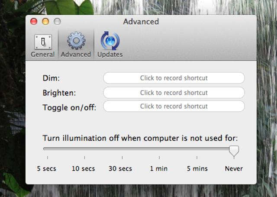This screenshot has height=197, width=277.
Task: Minimize the Advanced window
Action: pos(45,22)
